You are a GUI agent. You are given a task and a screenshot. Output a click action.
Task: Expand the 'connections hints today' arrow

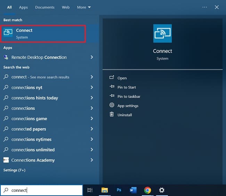[92, 98]
